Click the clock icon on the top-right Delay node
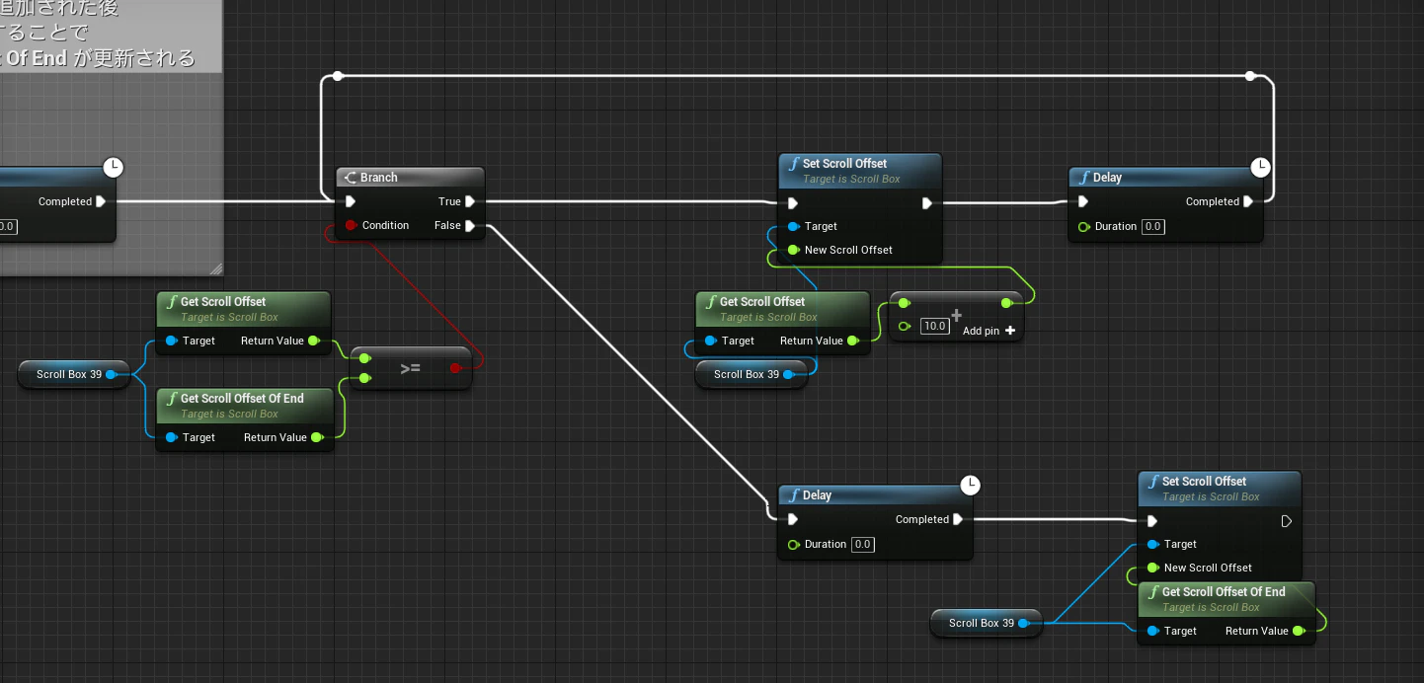Viewport: 1424px width, 683px height. coord(1260,168)
